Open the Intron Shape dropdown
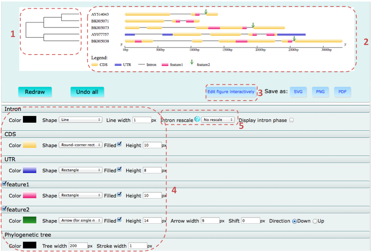Image resolution: width=371 pixels, height=252 pixels. [81, 120]
